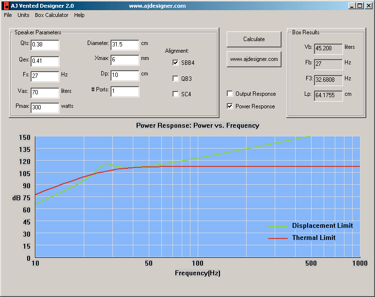
Task: Open the Units menu
Action: [23, 15]
